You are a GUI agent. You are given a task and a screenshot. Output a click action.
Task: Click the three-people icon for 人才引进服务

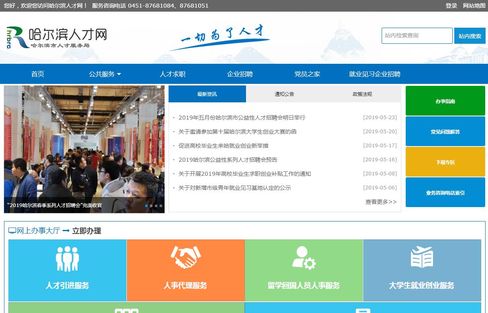67,258
